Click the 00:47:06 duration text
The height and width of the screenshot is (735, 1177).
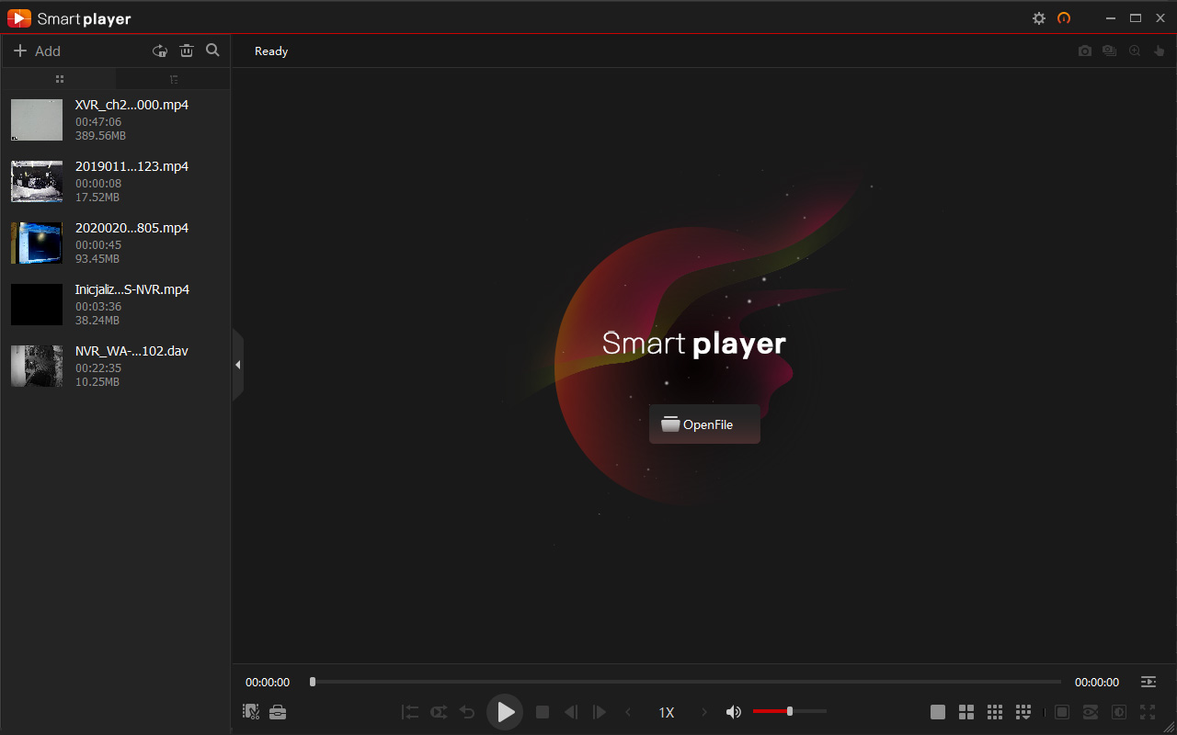98,121
